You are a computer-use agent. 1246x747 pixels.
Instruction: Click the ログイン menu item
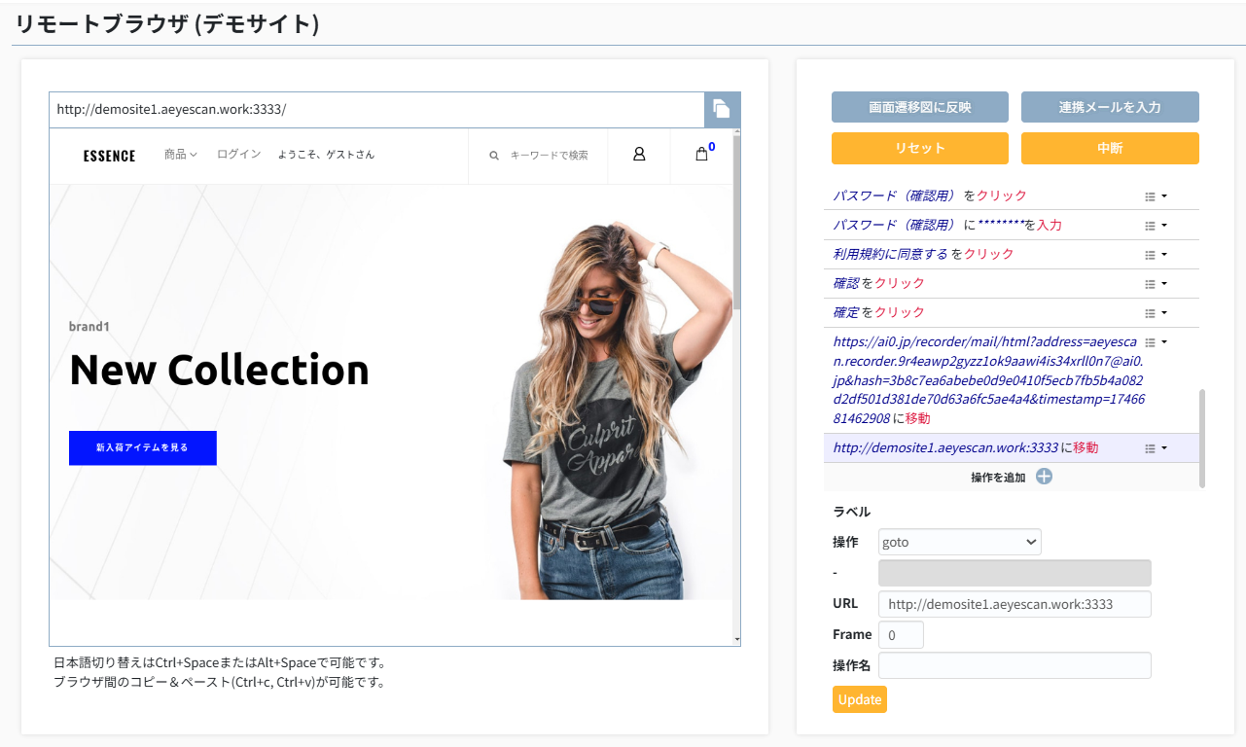[238, 154]
